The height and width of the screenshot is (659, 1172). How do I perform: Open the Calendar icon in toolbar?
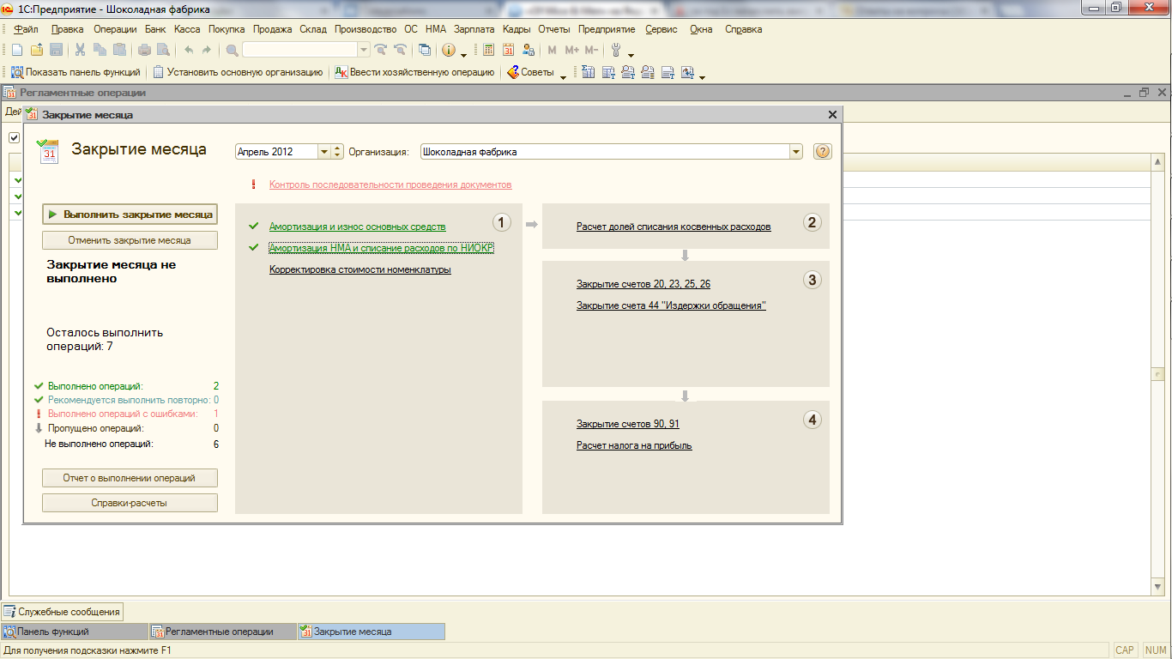pyautogui.click(x=509, y=50)
